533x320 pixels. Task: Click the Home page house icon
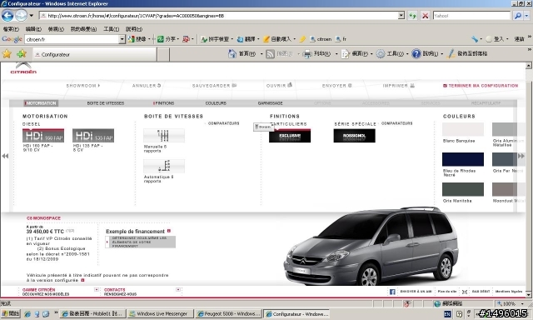(x=232, y=53)
